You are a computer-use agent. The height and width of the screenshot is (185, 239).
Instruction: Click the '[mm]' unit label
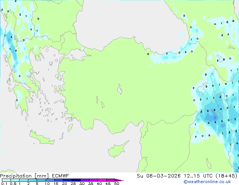(41, 176)
